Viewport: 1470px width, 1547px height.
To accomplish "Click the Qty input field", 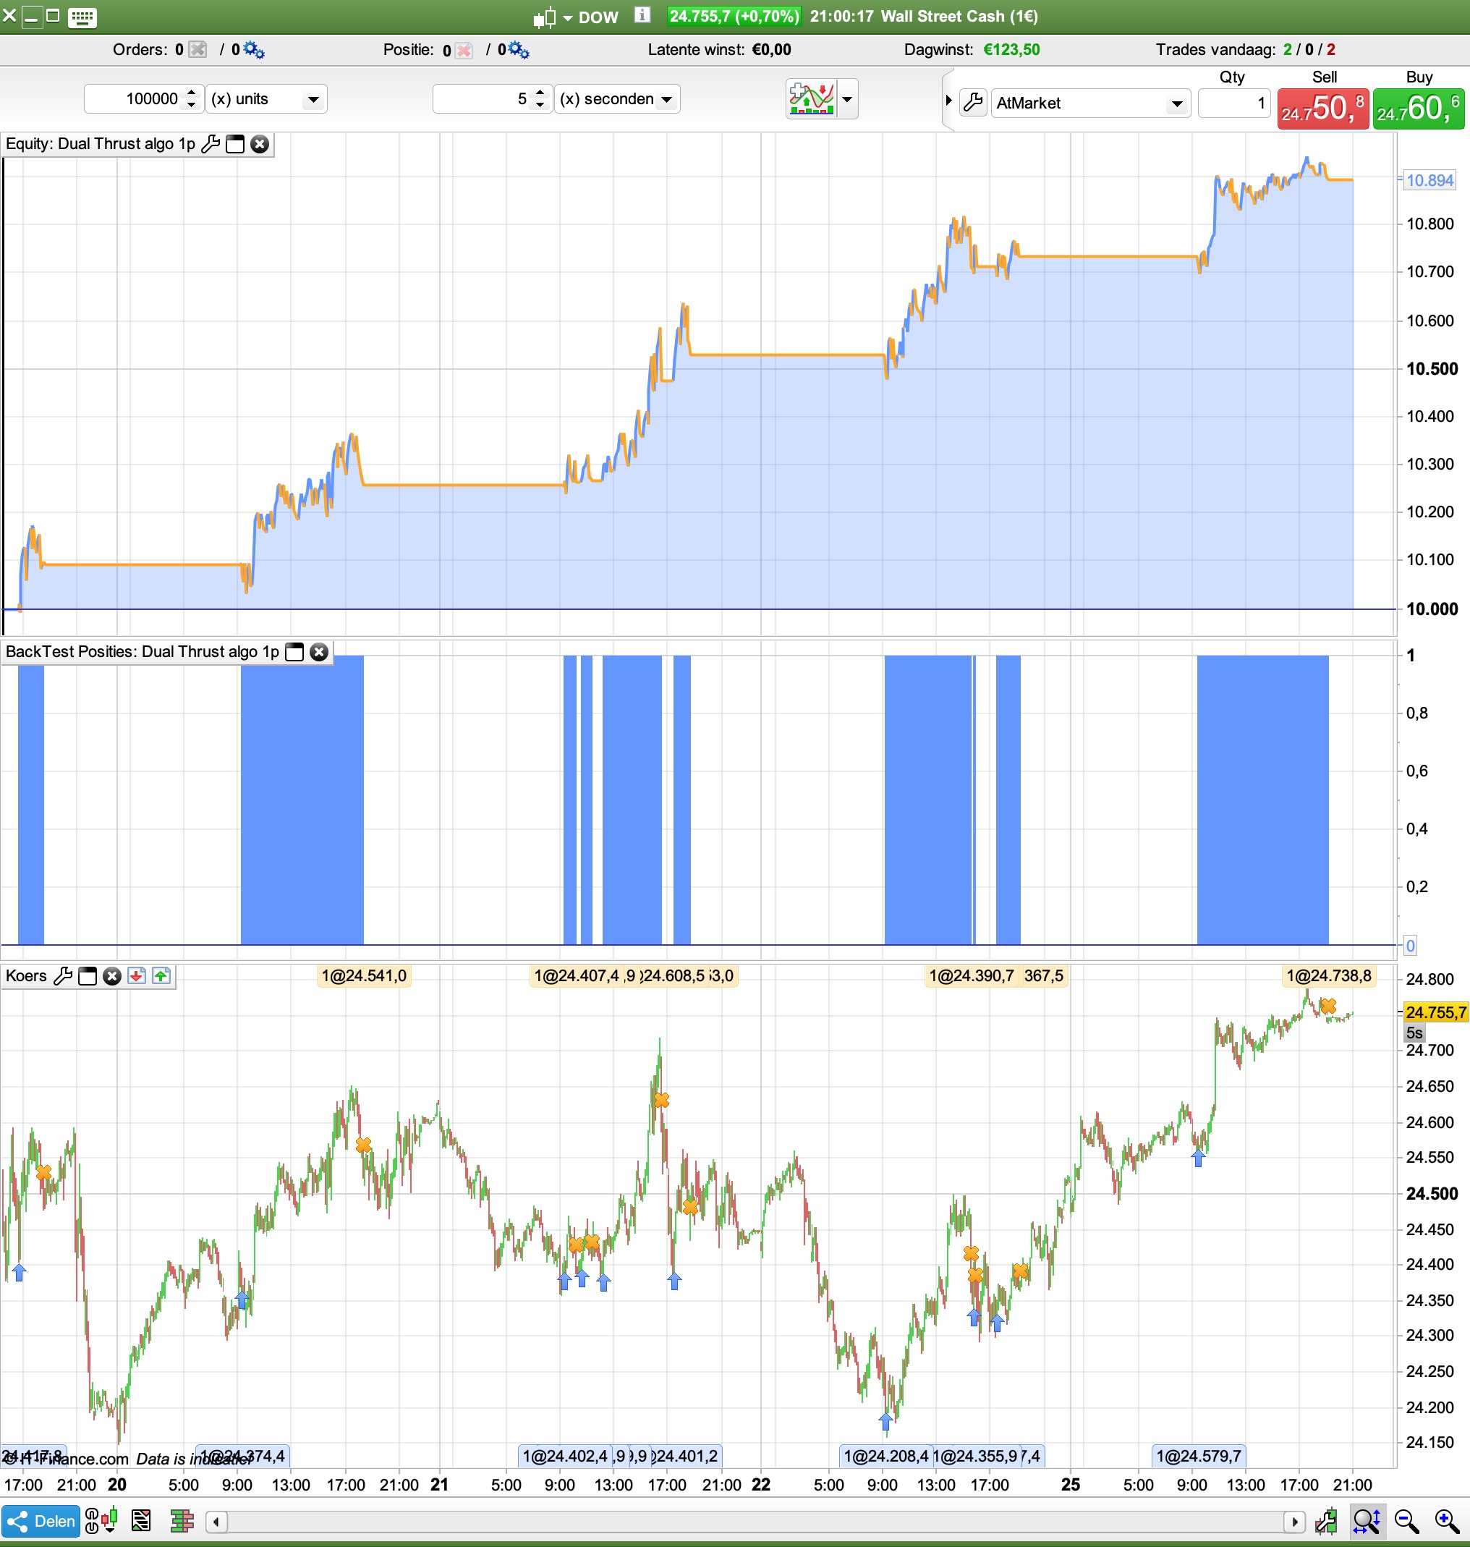I will [x=1233, y=103].
